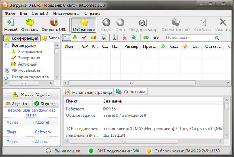Click the search magnifier icon
234x157 pixels.
(217, 38)
